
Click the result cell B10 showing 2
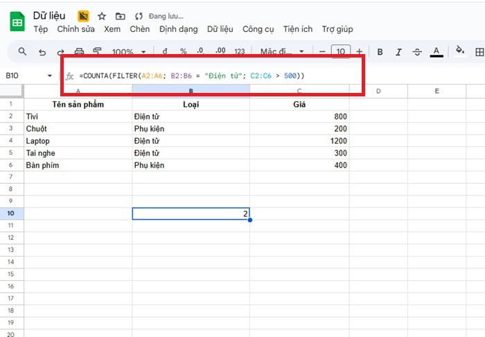pyautogui.click(x=191, y=214)
